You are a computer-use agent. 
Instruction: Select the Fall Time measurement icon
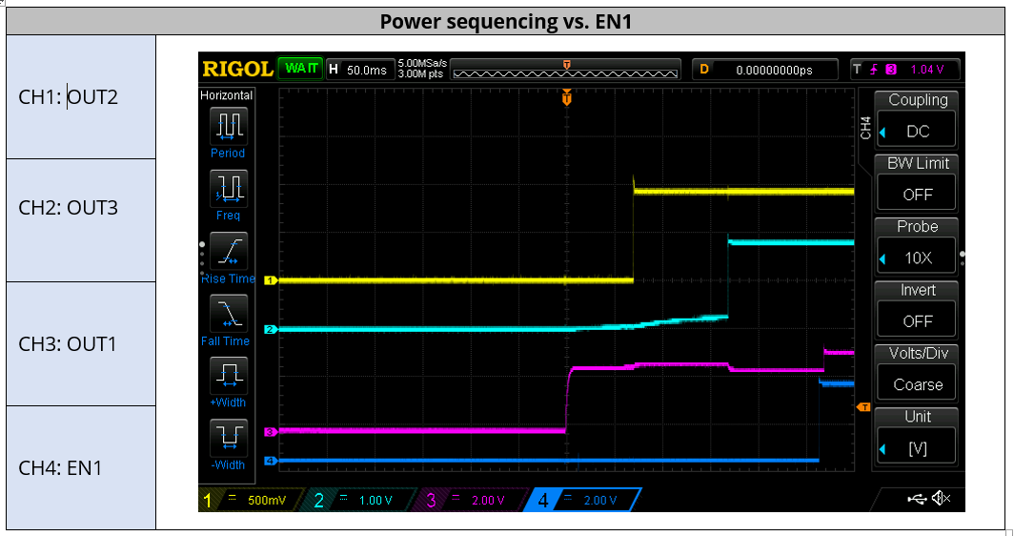229,314
